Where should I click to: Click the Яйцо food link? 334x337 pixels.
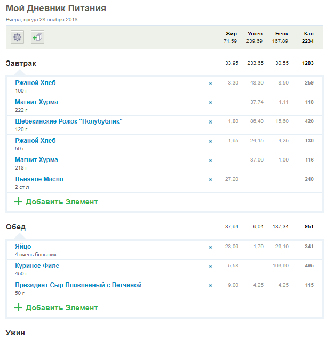coord(23,247)
